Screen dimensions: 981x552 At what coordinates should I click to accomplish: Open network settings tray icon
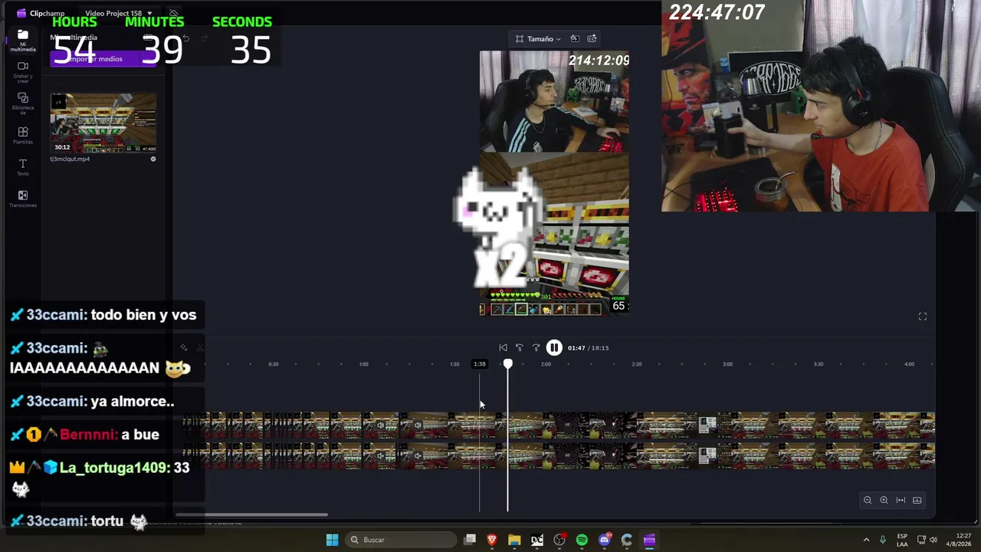point(921,540)
